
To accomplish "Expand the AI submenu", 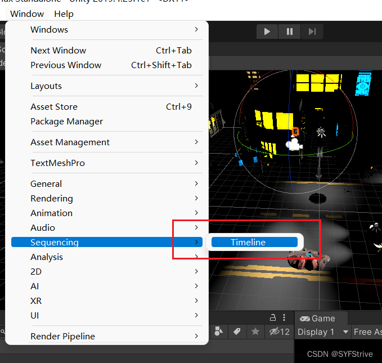I will pyautogui.click(x=107, y=286).
